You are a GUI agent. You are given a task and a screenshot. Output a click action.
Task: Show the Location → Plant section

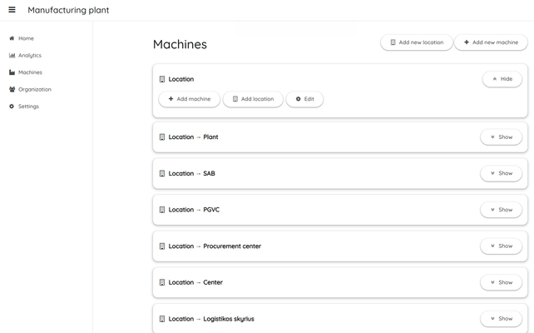(x=501, y=137)
